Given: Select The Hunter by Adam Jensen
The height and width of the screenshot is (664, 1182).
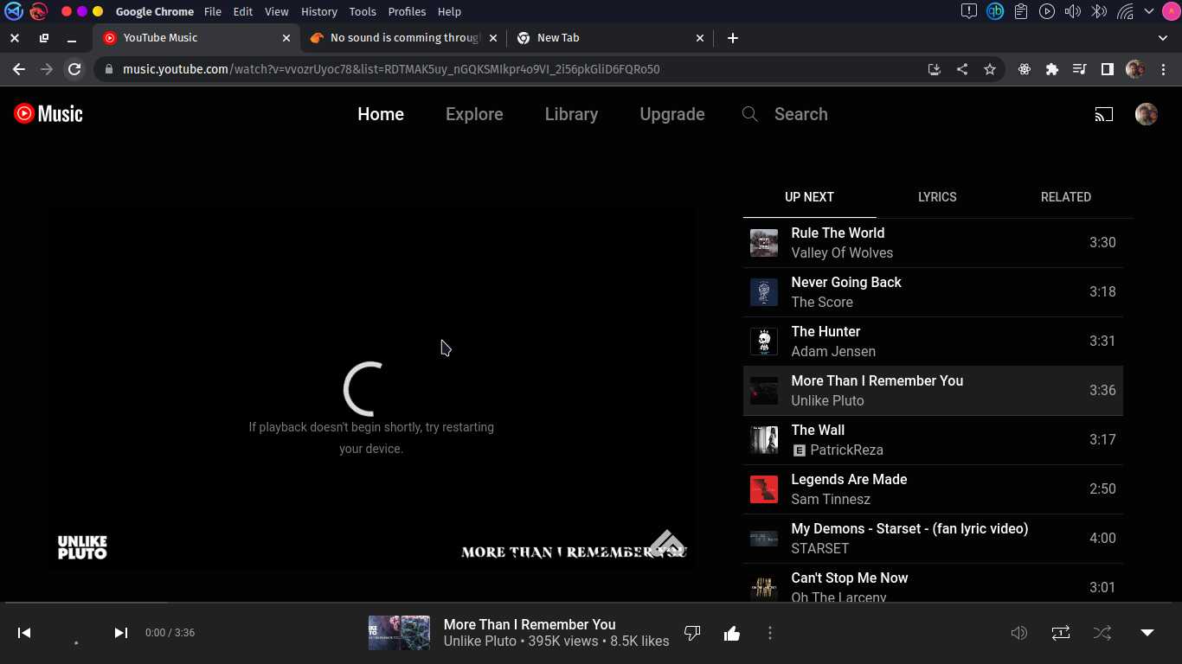Looking at the screenshot, I should pyautogui.click(x=933, y=342).
